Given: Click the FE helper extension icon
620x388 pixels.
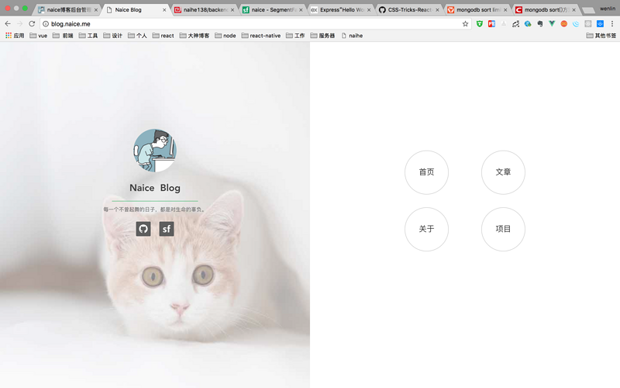Looking at the screenshot, I should tap(491, 24).
